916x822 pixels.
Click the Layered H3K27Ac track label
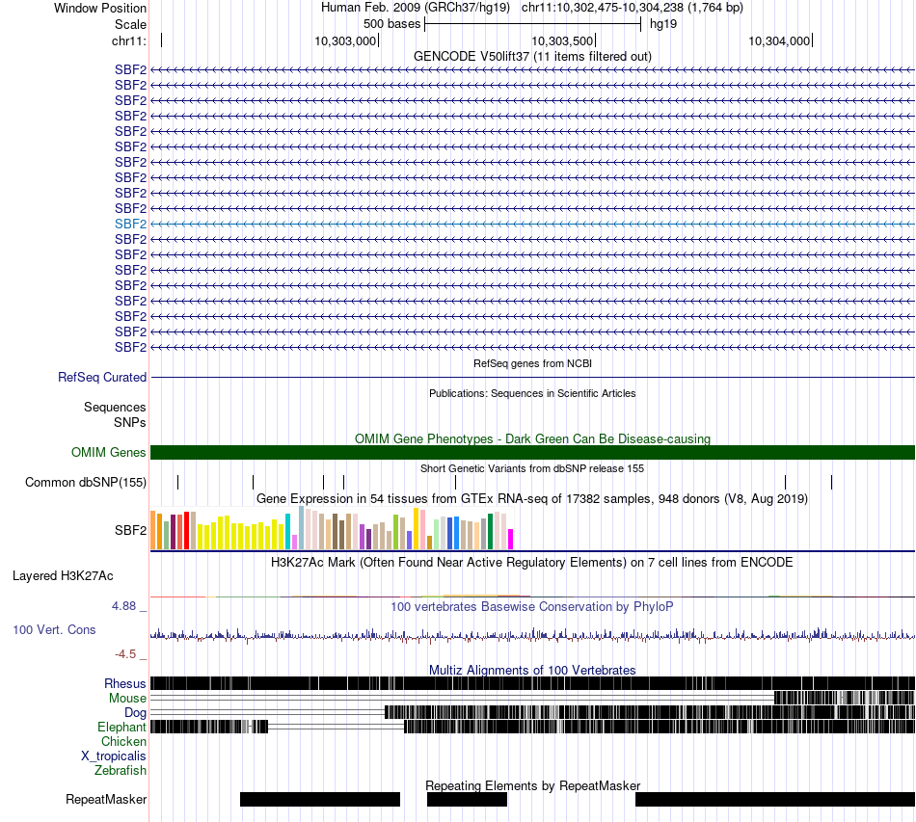[x=63, y=575]
